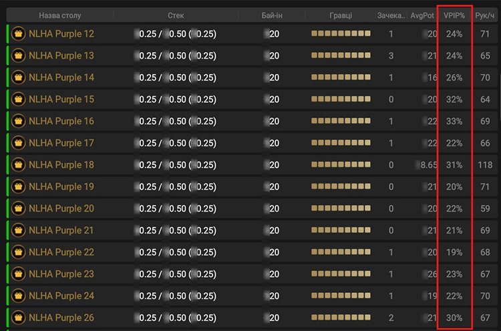Viewport: 501px width, 331px height.
Task: Click the crown icon beside NLHA Purple 16
Action: click(x=19, y=121)
